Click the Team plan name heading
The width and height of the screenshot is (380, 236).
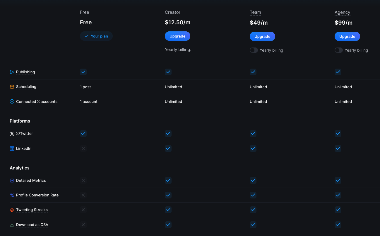[255, 12]
